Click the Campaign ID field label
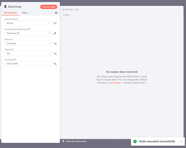Image resolution: width=186 pixels, height=148 pixels. click(x=10, y=59)
